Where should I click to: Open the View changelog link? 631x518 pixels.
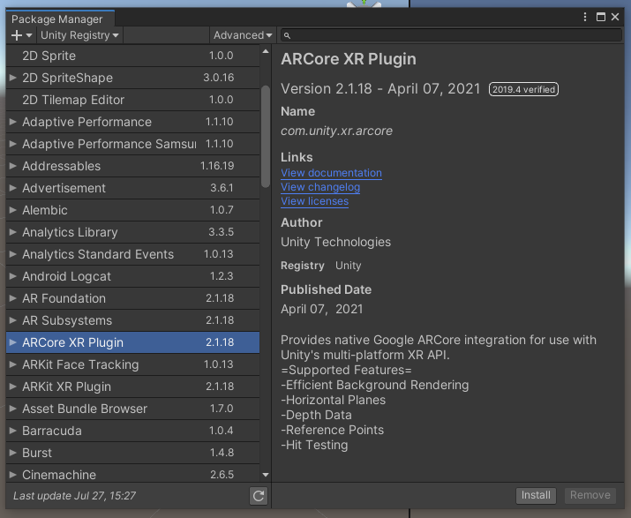click(320, 187)
